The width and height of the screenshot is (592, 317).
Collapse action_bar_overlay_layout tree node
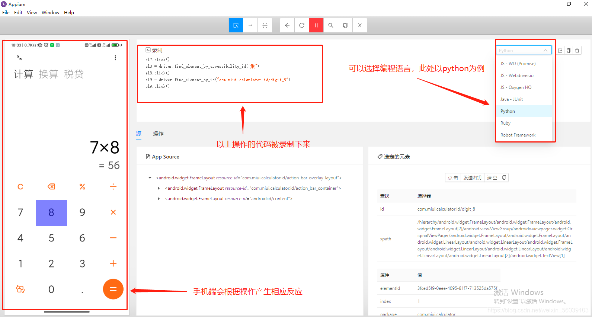pyautogui.click(x=150, y=178)
